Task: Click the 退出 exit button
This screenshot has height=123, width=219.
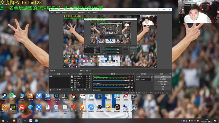Action: (x=163, y=89)
